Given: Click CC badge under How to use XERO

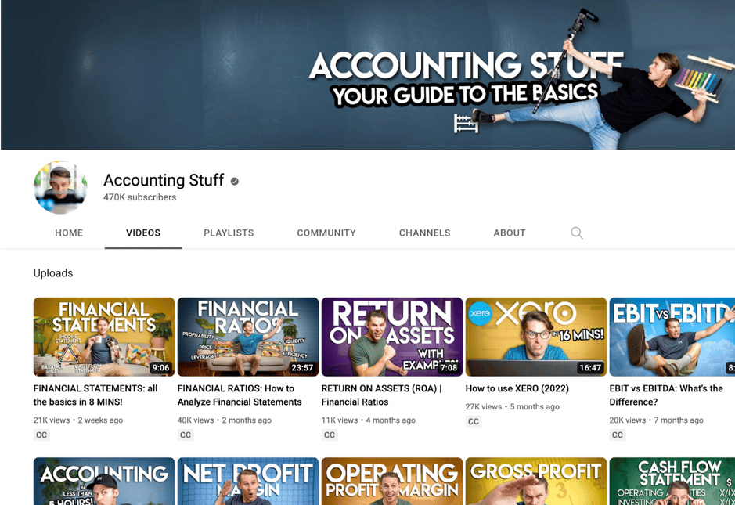Looking at the screenshot, I should tap(473, 421).
